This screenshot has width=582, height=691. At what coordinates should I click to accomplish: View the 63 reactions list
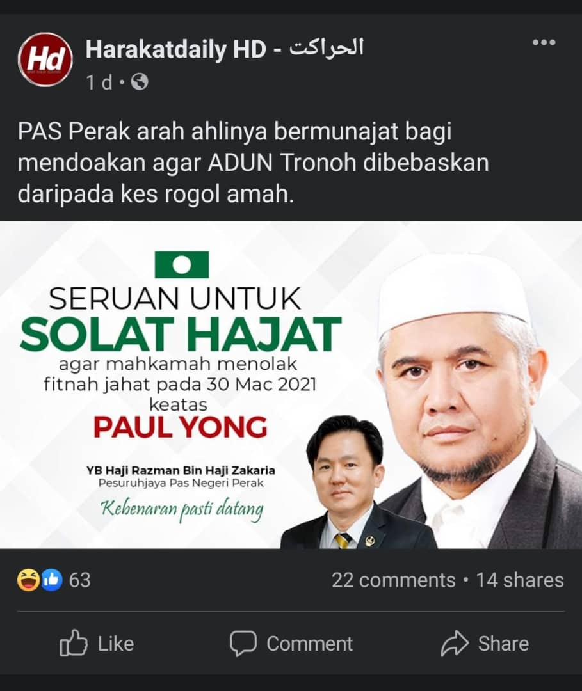coord(80,580)
